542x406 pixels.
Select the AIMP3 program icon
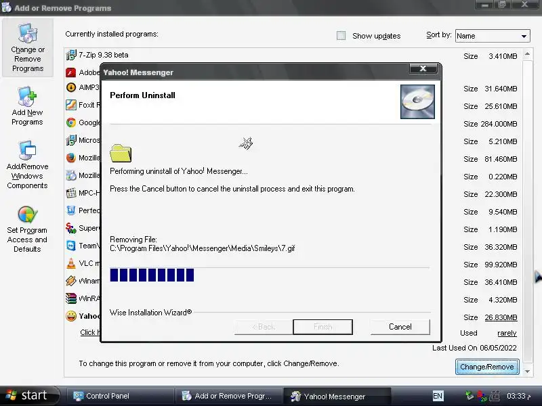click(71, 87)
